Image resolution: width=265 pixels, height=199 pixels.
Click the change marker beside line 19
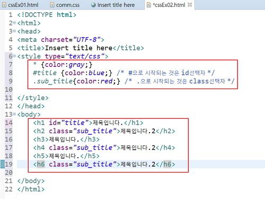click(x=3, y=164)
